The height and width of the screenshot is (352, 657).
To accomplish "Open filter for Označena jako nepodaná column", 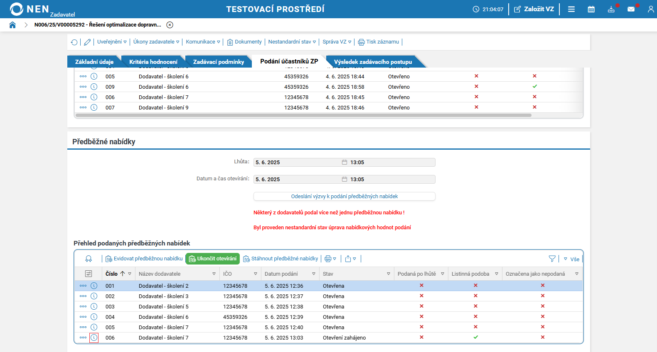I will point(577,274).
